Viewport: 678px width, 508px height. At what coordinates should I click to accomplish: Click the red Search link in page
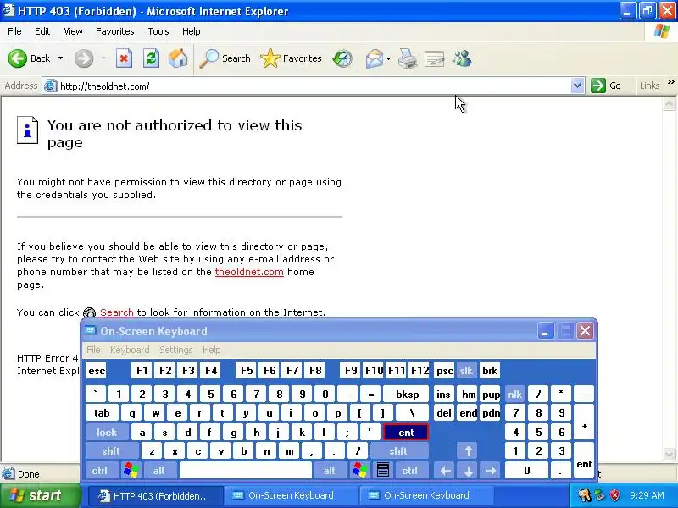point(117,312)
